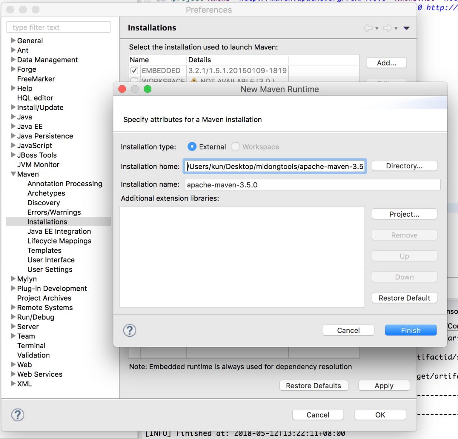Screen dimensions: 458x439
Task: Toggle the EMBEDDED installation checkbox
Action: click(x=134, y=70)
